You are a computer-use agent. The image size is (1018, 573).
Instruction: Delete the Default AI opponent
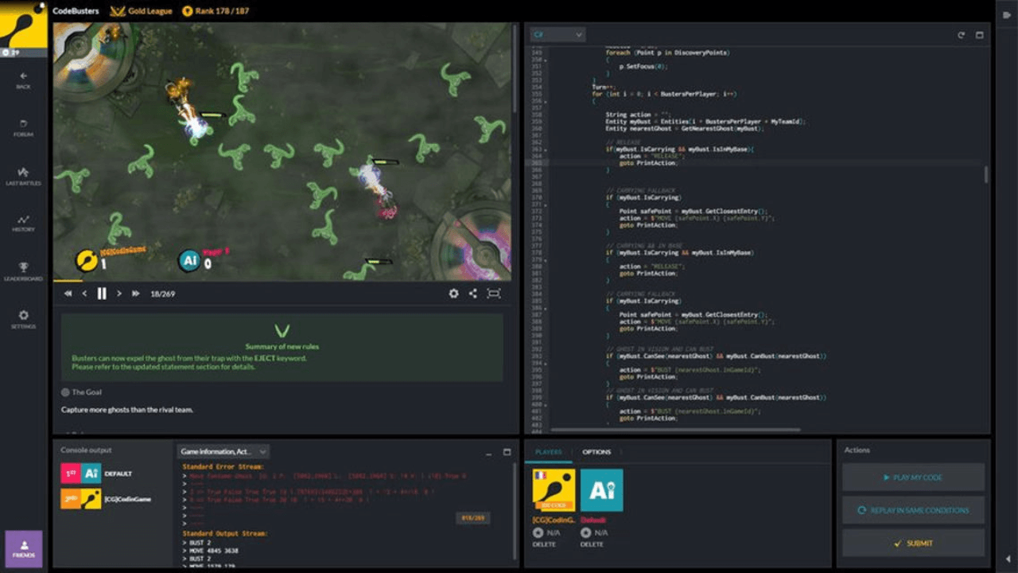coord(592,544)
